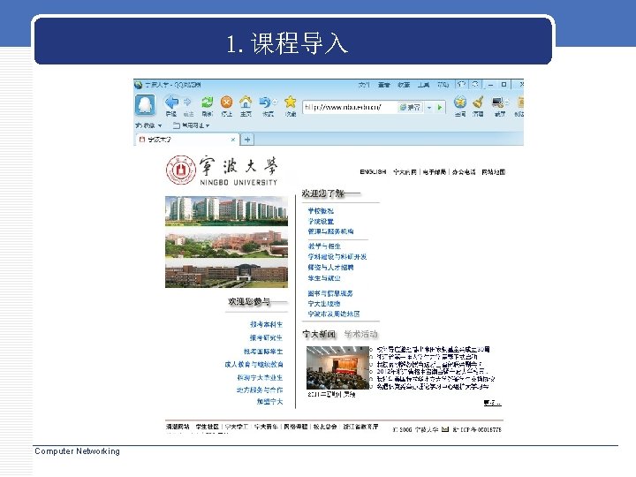
Task: Click the 浙江省教育厅 footer link
Action: coord(360,427)
